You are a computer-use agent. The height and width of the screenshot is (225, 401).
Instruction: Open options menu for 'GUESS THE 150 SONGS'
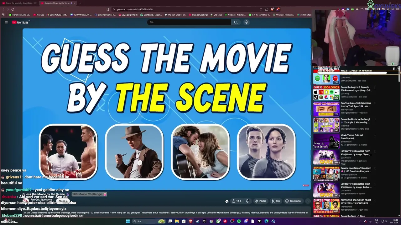coord(375,201)
